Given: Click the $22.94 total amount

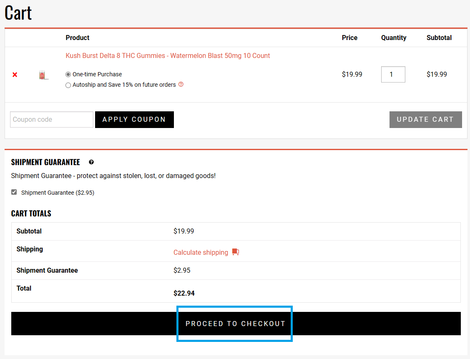Looking at the screenshot, I should tap(184, 293).
